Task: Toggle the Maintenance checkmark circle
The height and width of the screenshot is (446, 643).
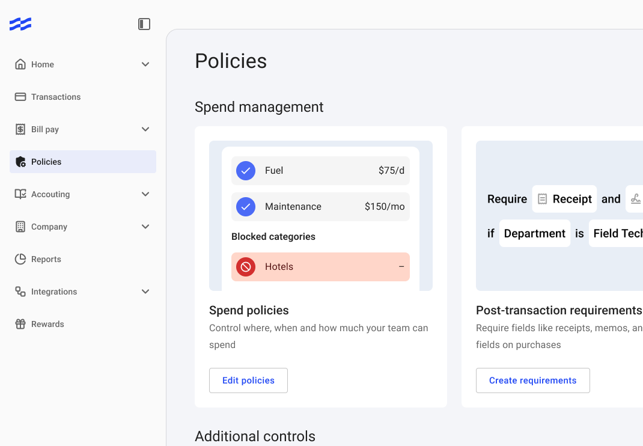Action: pyautogui.click(x=246, y=207)
